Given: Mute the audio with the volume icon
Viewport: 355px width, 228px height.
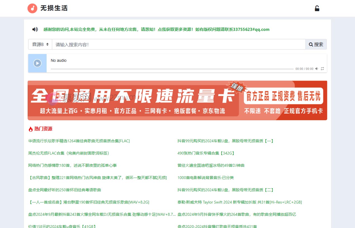Looking at the screenshot, I should point(316,68).
